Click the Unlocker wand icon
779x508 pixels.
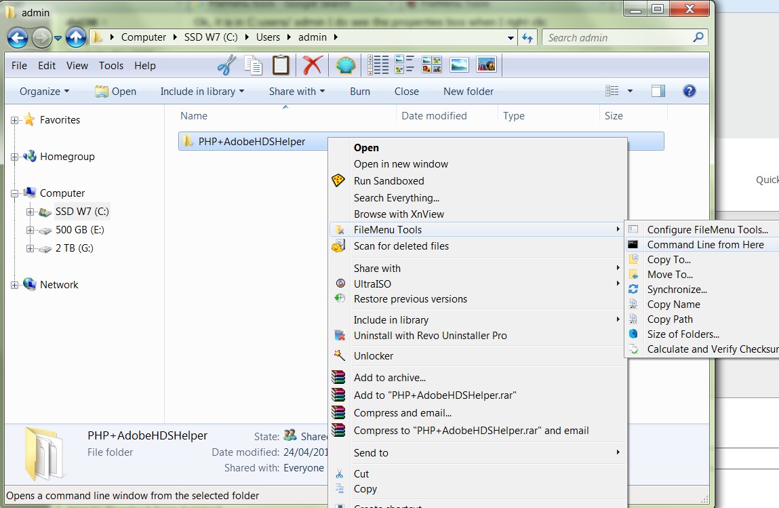(x=339, y=355)
